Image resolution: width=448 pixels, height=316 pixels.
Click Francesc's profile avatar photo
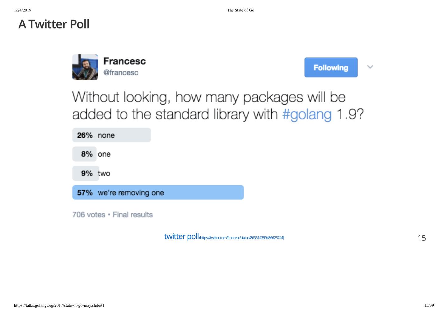[x=85, y=67]
